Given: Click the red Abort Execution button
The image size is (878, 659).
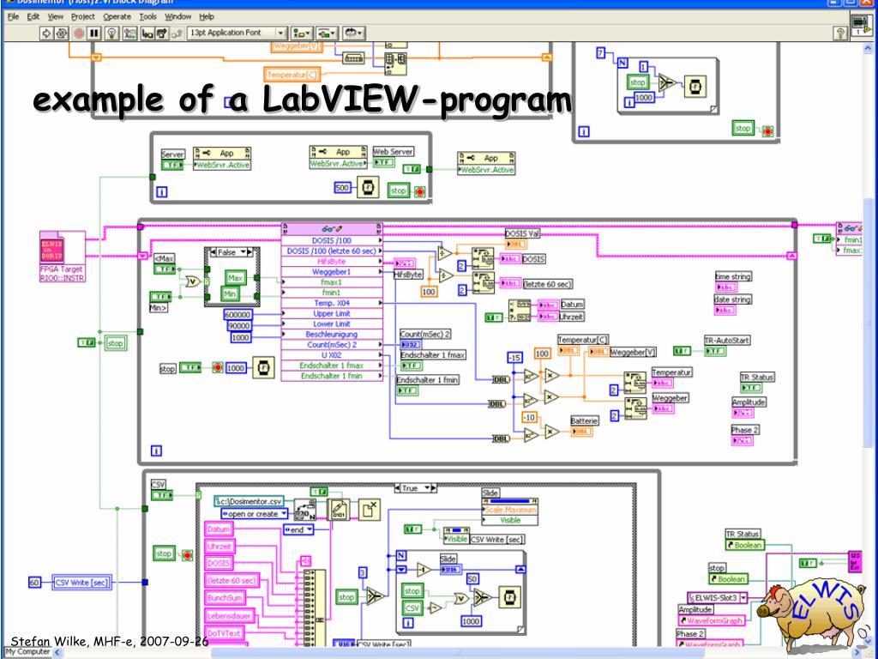Looking at the screenshot, I should click(79, 33).
